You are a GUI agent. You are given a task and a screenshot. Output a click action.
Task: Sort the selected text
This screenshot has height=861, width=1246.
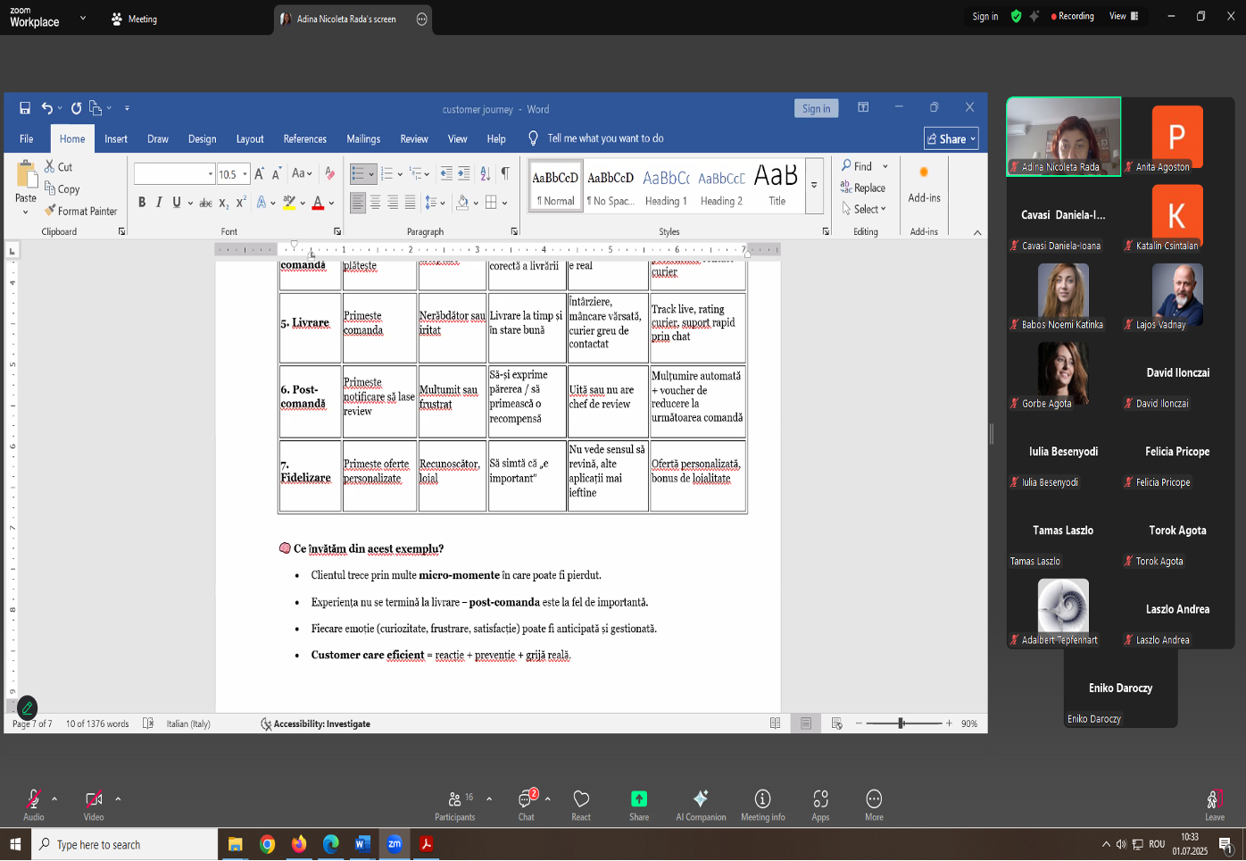485,174
